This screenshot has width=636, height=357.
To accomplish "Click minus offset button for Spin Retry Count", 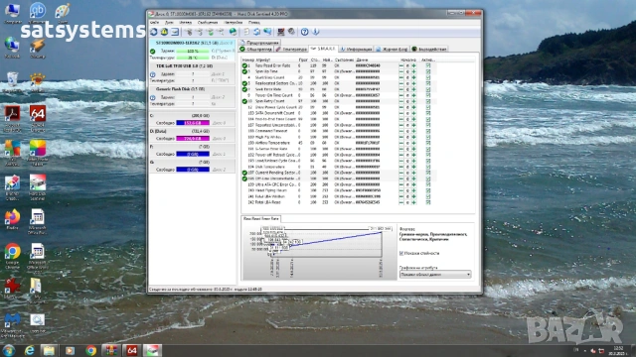I will (401, 101).
